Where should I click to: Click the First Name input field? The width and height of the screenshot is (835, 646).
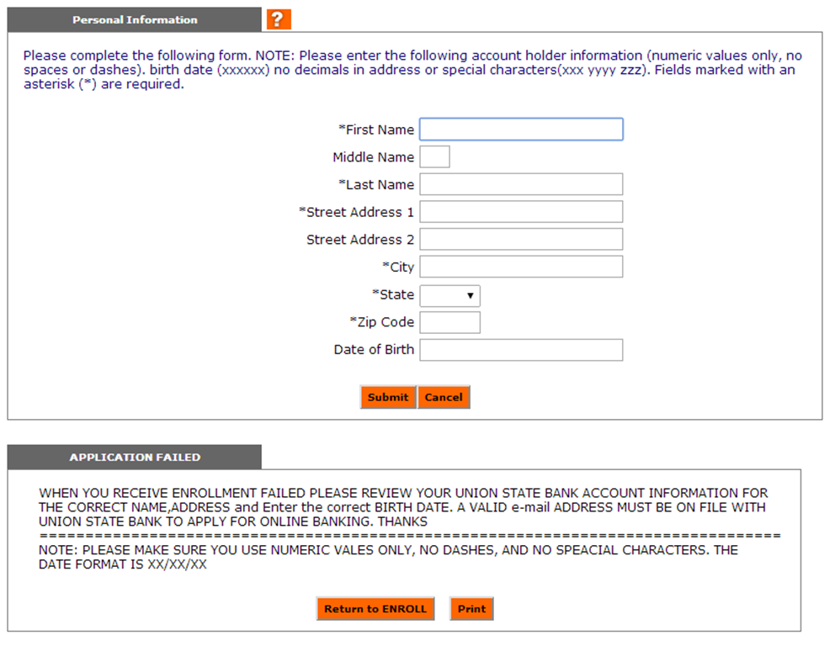point(521,130)
